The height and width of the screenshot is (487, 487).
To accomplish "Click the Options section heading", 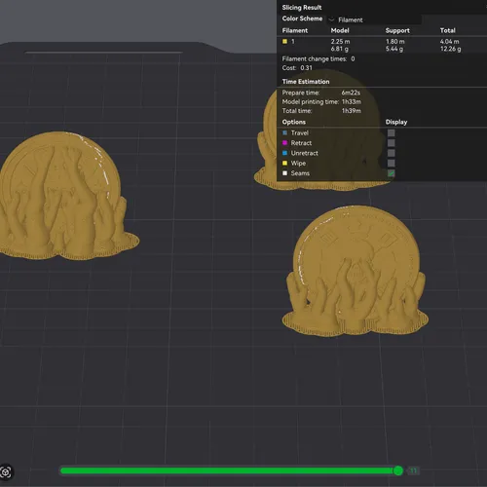I will pyautogui.click(x=294, y=122).
